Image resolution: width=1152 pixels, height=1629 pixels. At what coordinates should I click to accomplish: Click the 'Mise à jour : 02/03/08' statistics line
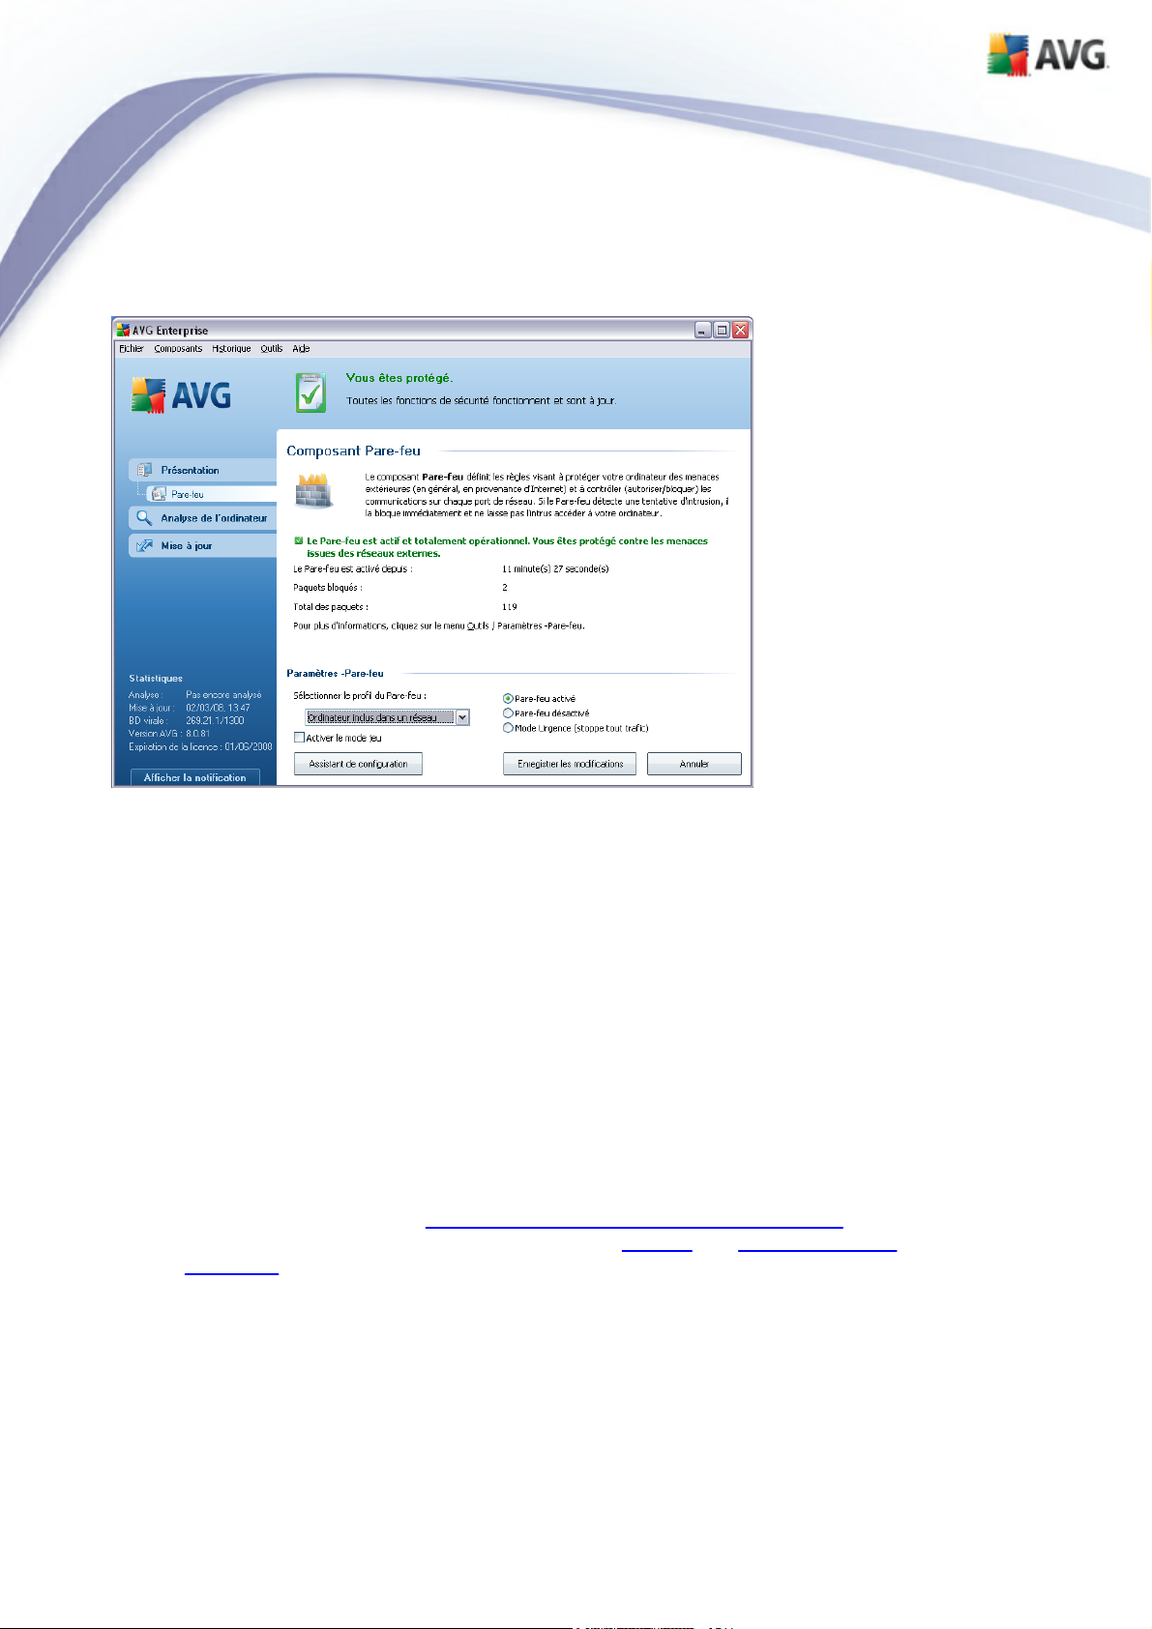pyautogui.click(x=190, y=708)
